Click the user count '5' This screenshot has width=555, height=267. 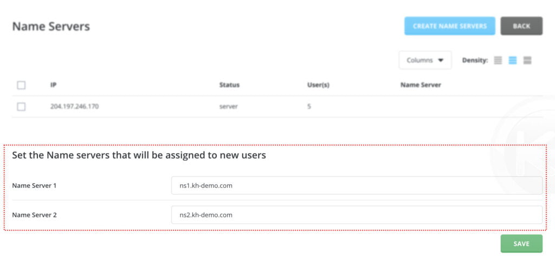(x=309, y=107)
